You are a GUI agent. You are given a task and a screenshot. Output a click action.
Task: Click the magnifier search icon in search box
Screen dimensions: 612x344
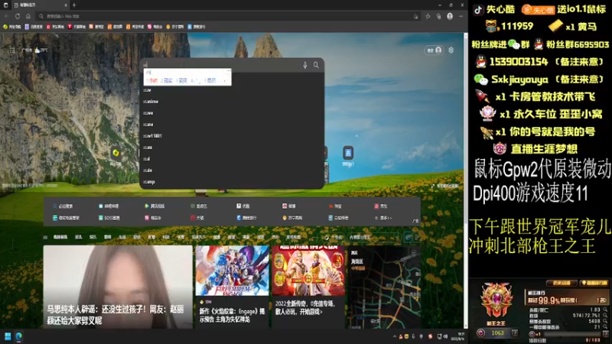[x=316, y=65]
